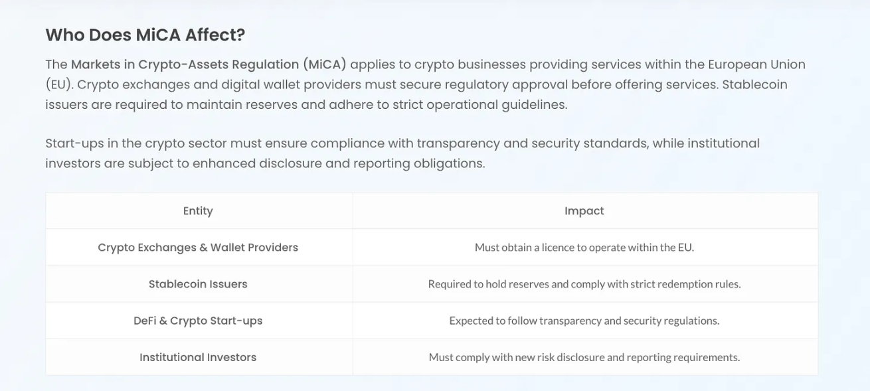The width and height of the screenshot is (870, 391).
Task: Click the "Crypto Exchanges & Wallet Providers" table cell
Action: [198, 248]
